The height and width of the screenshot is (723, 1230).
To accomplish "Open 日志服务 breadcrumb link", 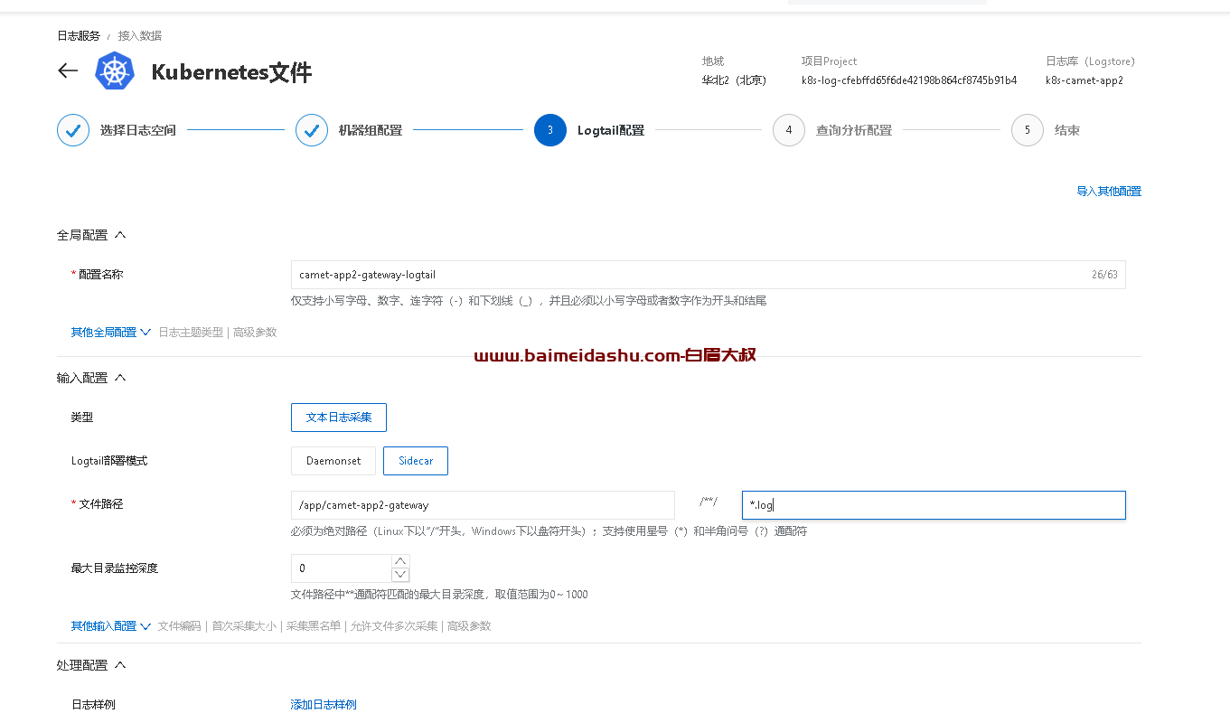I will pos(79,36).
